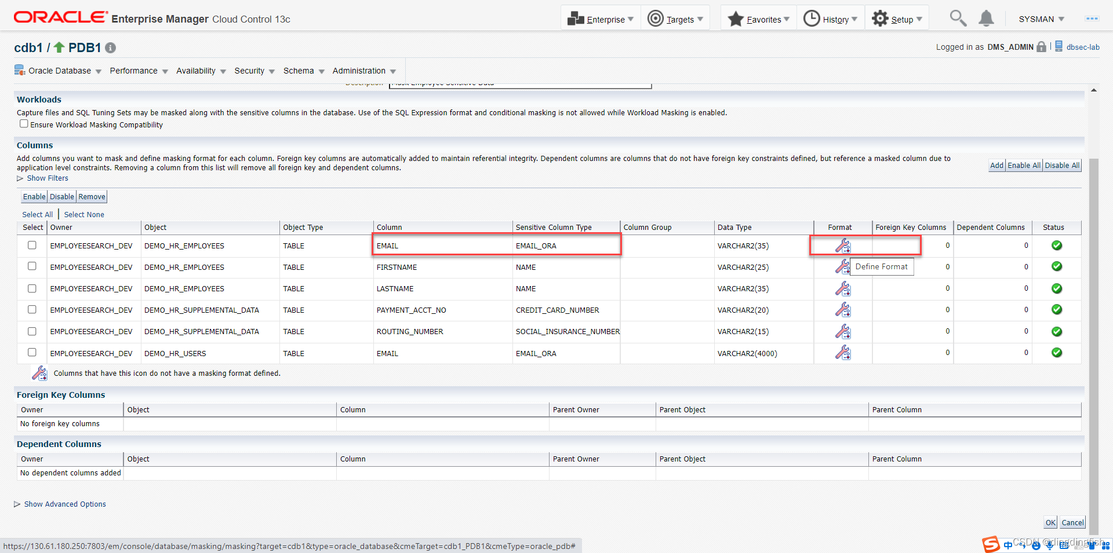Click the Select All link
Screen dimensions: 1113x553
click(x=38, y=214)
